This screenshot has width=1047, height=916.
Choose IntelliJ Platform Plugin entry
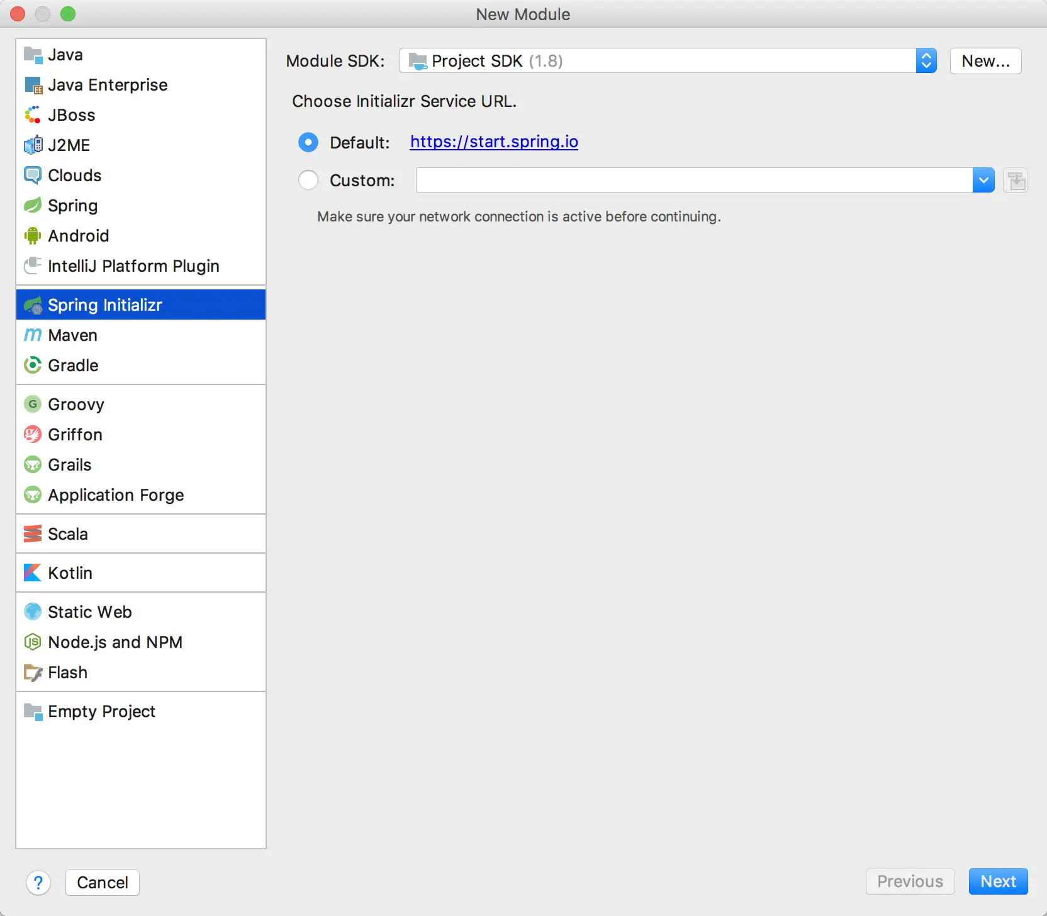click(141, 266)
